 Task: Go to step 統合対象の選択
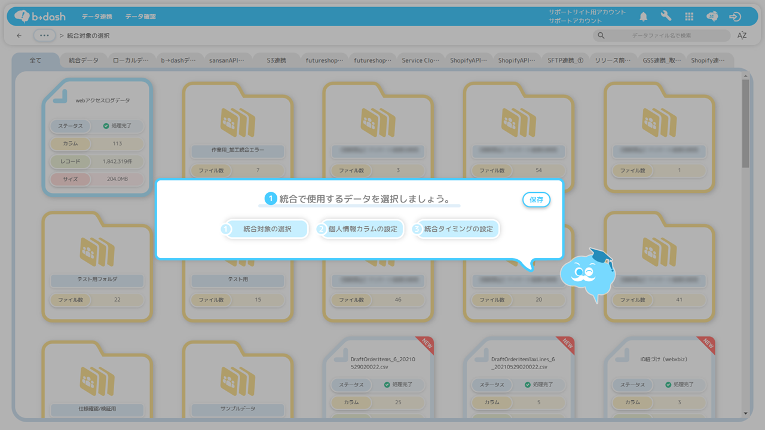pos(266,229)
